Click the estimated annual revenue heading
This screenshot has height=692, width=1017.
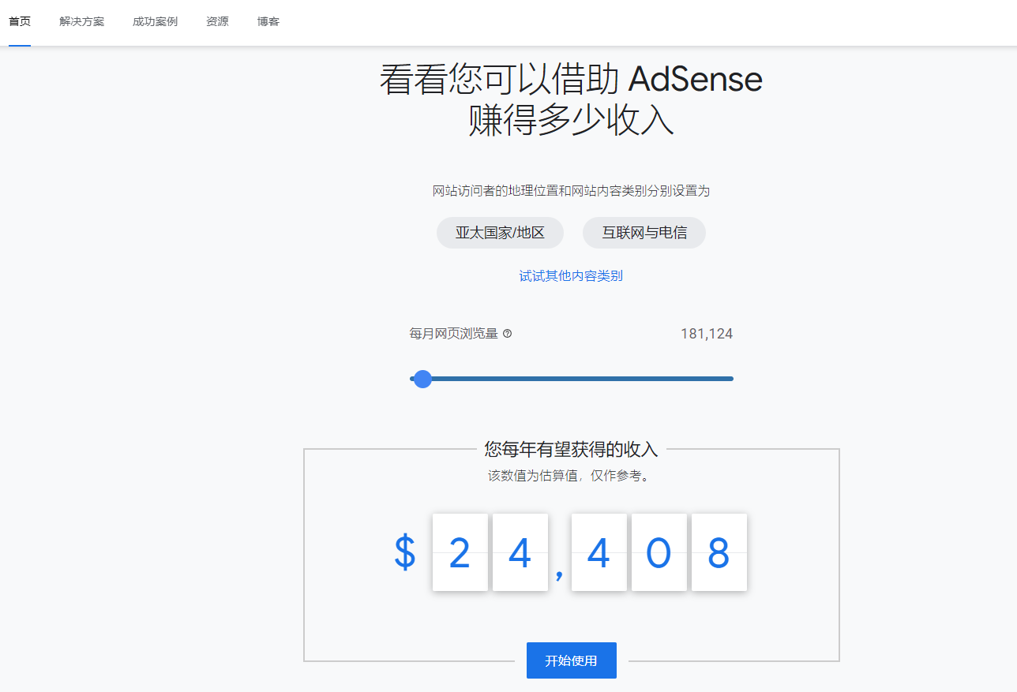tap(571, 449)
